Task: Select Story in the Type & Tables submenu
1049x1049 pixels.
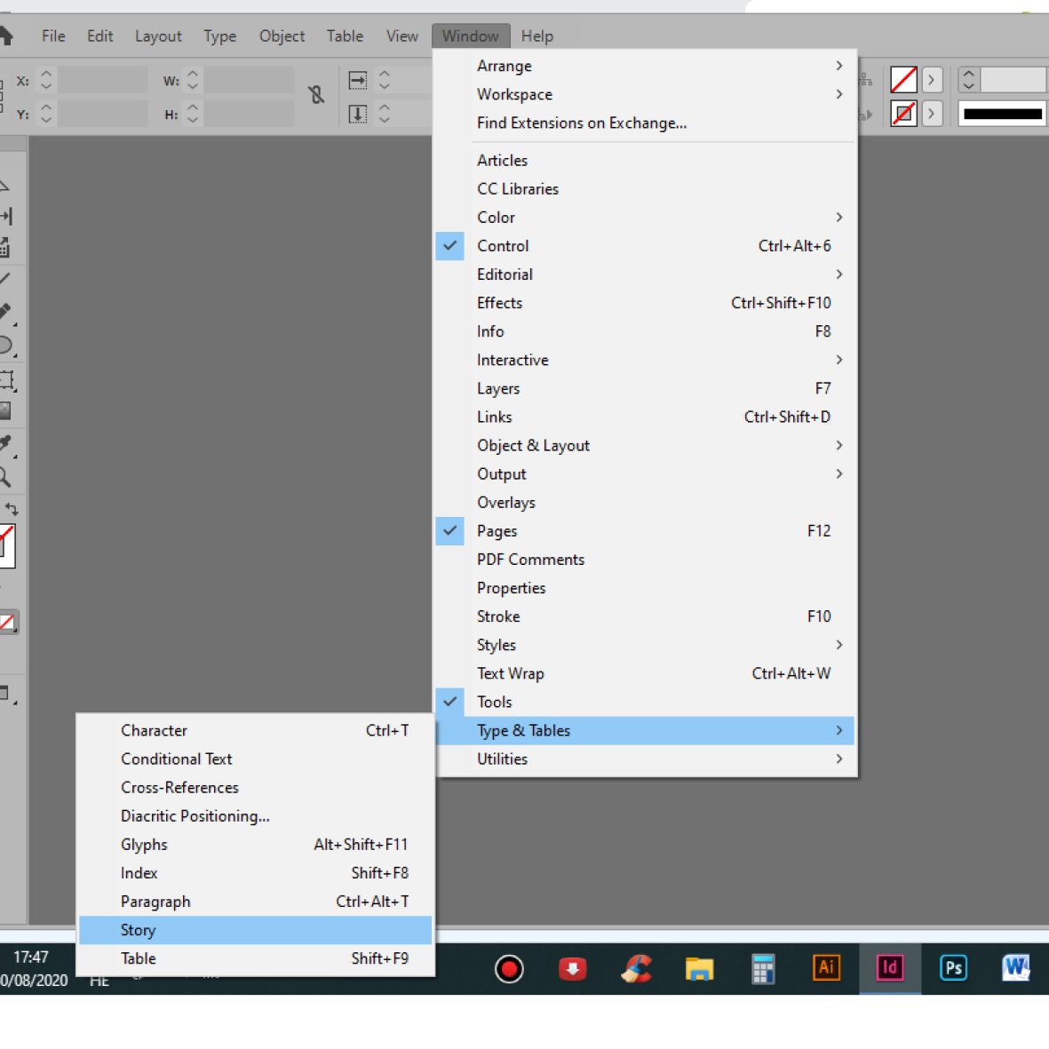Action: pyautogui.click(x=255, y=931)
